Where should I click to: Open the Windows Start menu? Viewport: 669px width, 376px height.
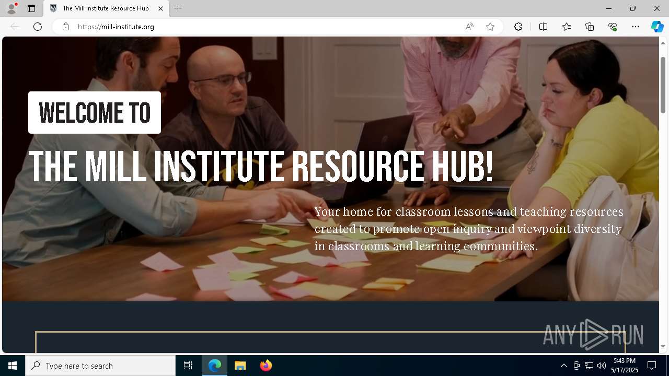13,366
